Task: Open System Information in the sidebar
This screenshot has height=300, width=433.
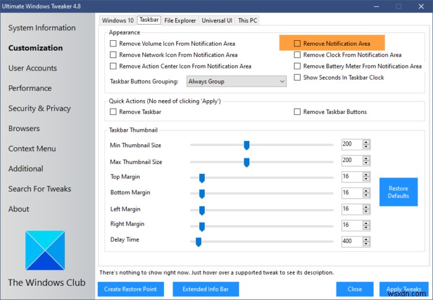Action: (x=42, y=28)
